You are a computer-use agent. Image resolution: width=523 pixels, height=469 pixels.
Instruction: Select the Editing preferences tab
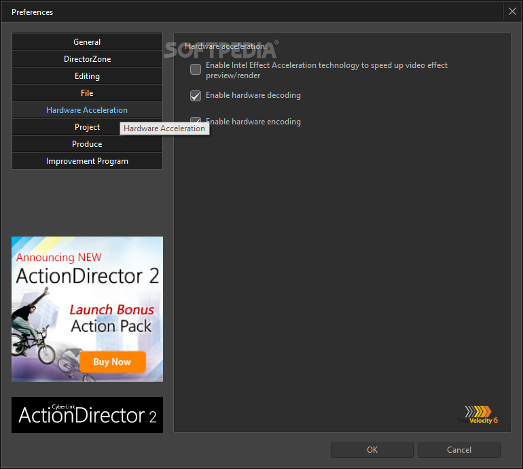pos(87,76)
